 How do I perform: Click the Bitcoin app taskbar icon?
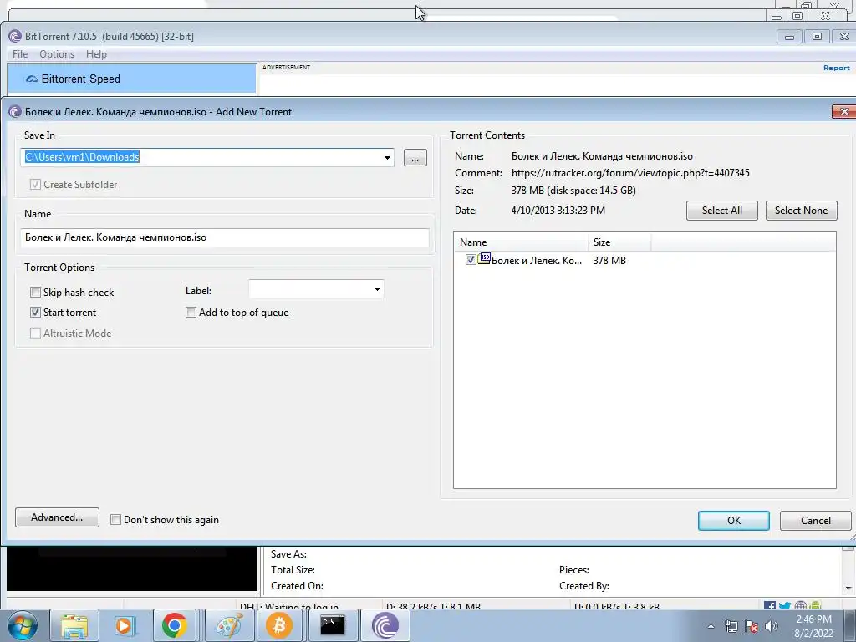(x=279, y=625)
